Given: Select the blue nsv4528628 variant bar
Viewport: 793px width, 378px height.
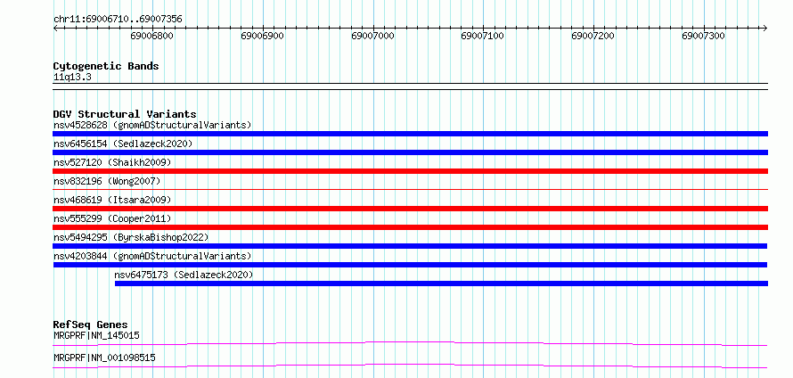Looking at the screenshot, I should click(410, 134).
